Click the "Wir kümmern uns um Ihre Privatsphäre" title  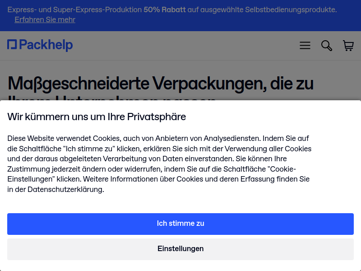click(97, 117)
